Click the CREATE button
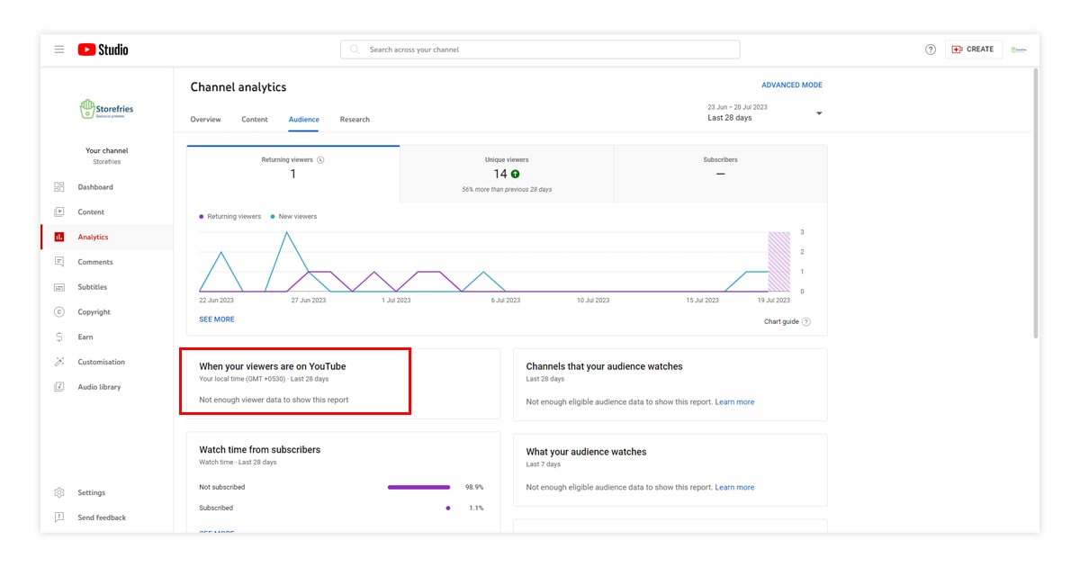 click(973, 49)
